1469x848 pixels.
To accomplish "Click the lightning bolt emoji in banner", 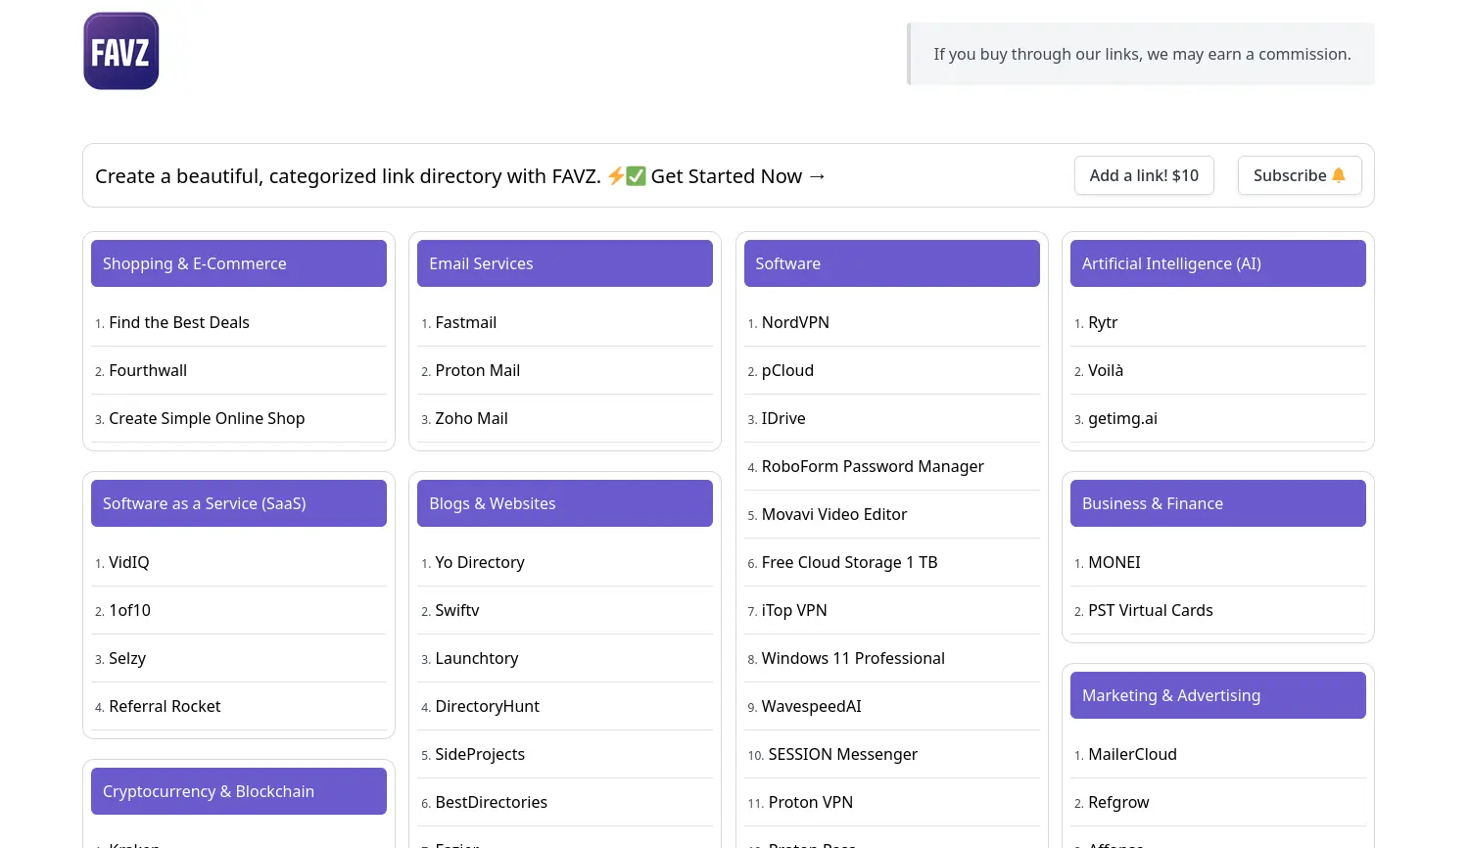I will tap(616, 176).
